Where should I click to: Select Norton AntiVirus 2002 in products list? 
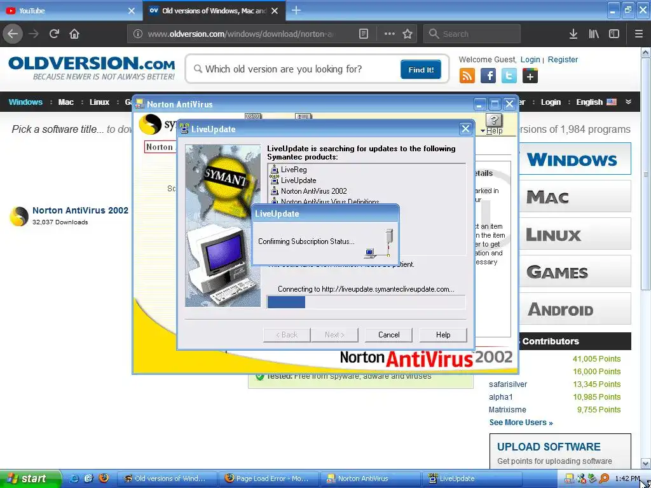[313, 191]
